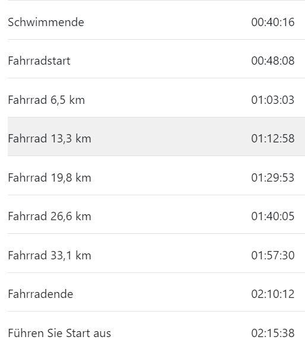Click the split time 01:57:30
This screenshot has width=305, height=346.
[273, 255]
